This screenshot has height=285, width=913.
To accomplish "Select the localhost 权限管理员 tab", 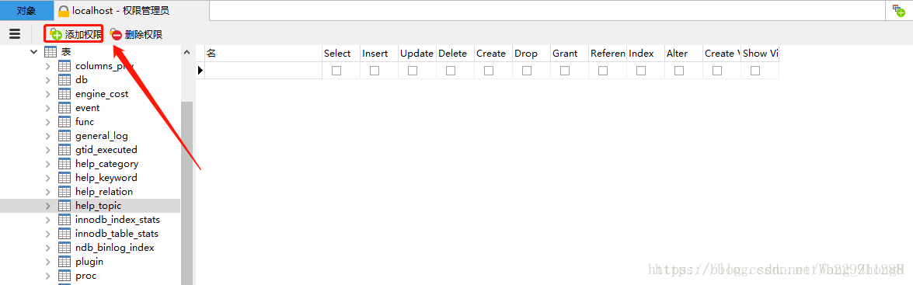I will 115,10.
